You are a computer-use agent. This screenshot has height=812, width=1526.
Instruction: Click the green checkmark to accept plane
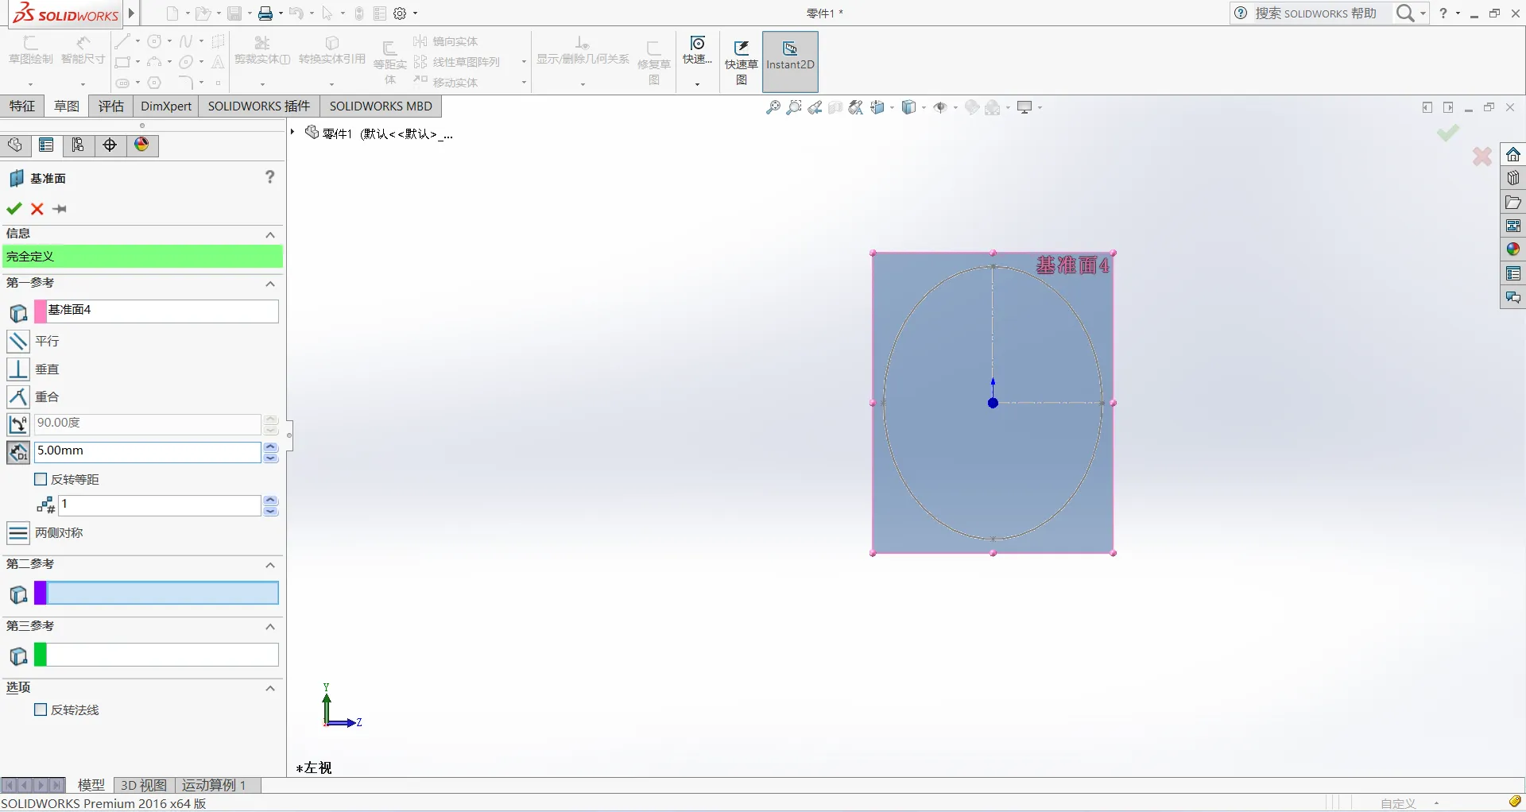click(x=14, y=209)
